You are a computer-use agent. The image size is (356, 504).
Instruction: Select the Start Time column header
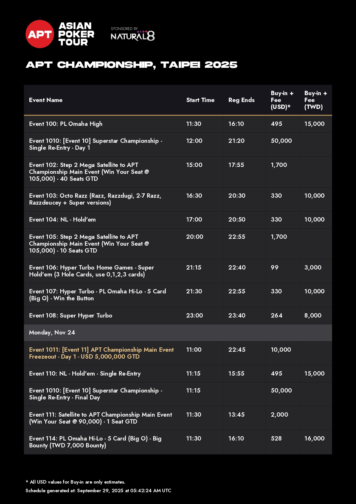coord(200,100)
